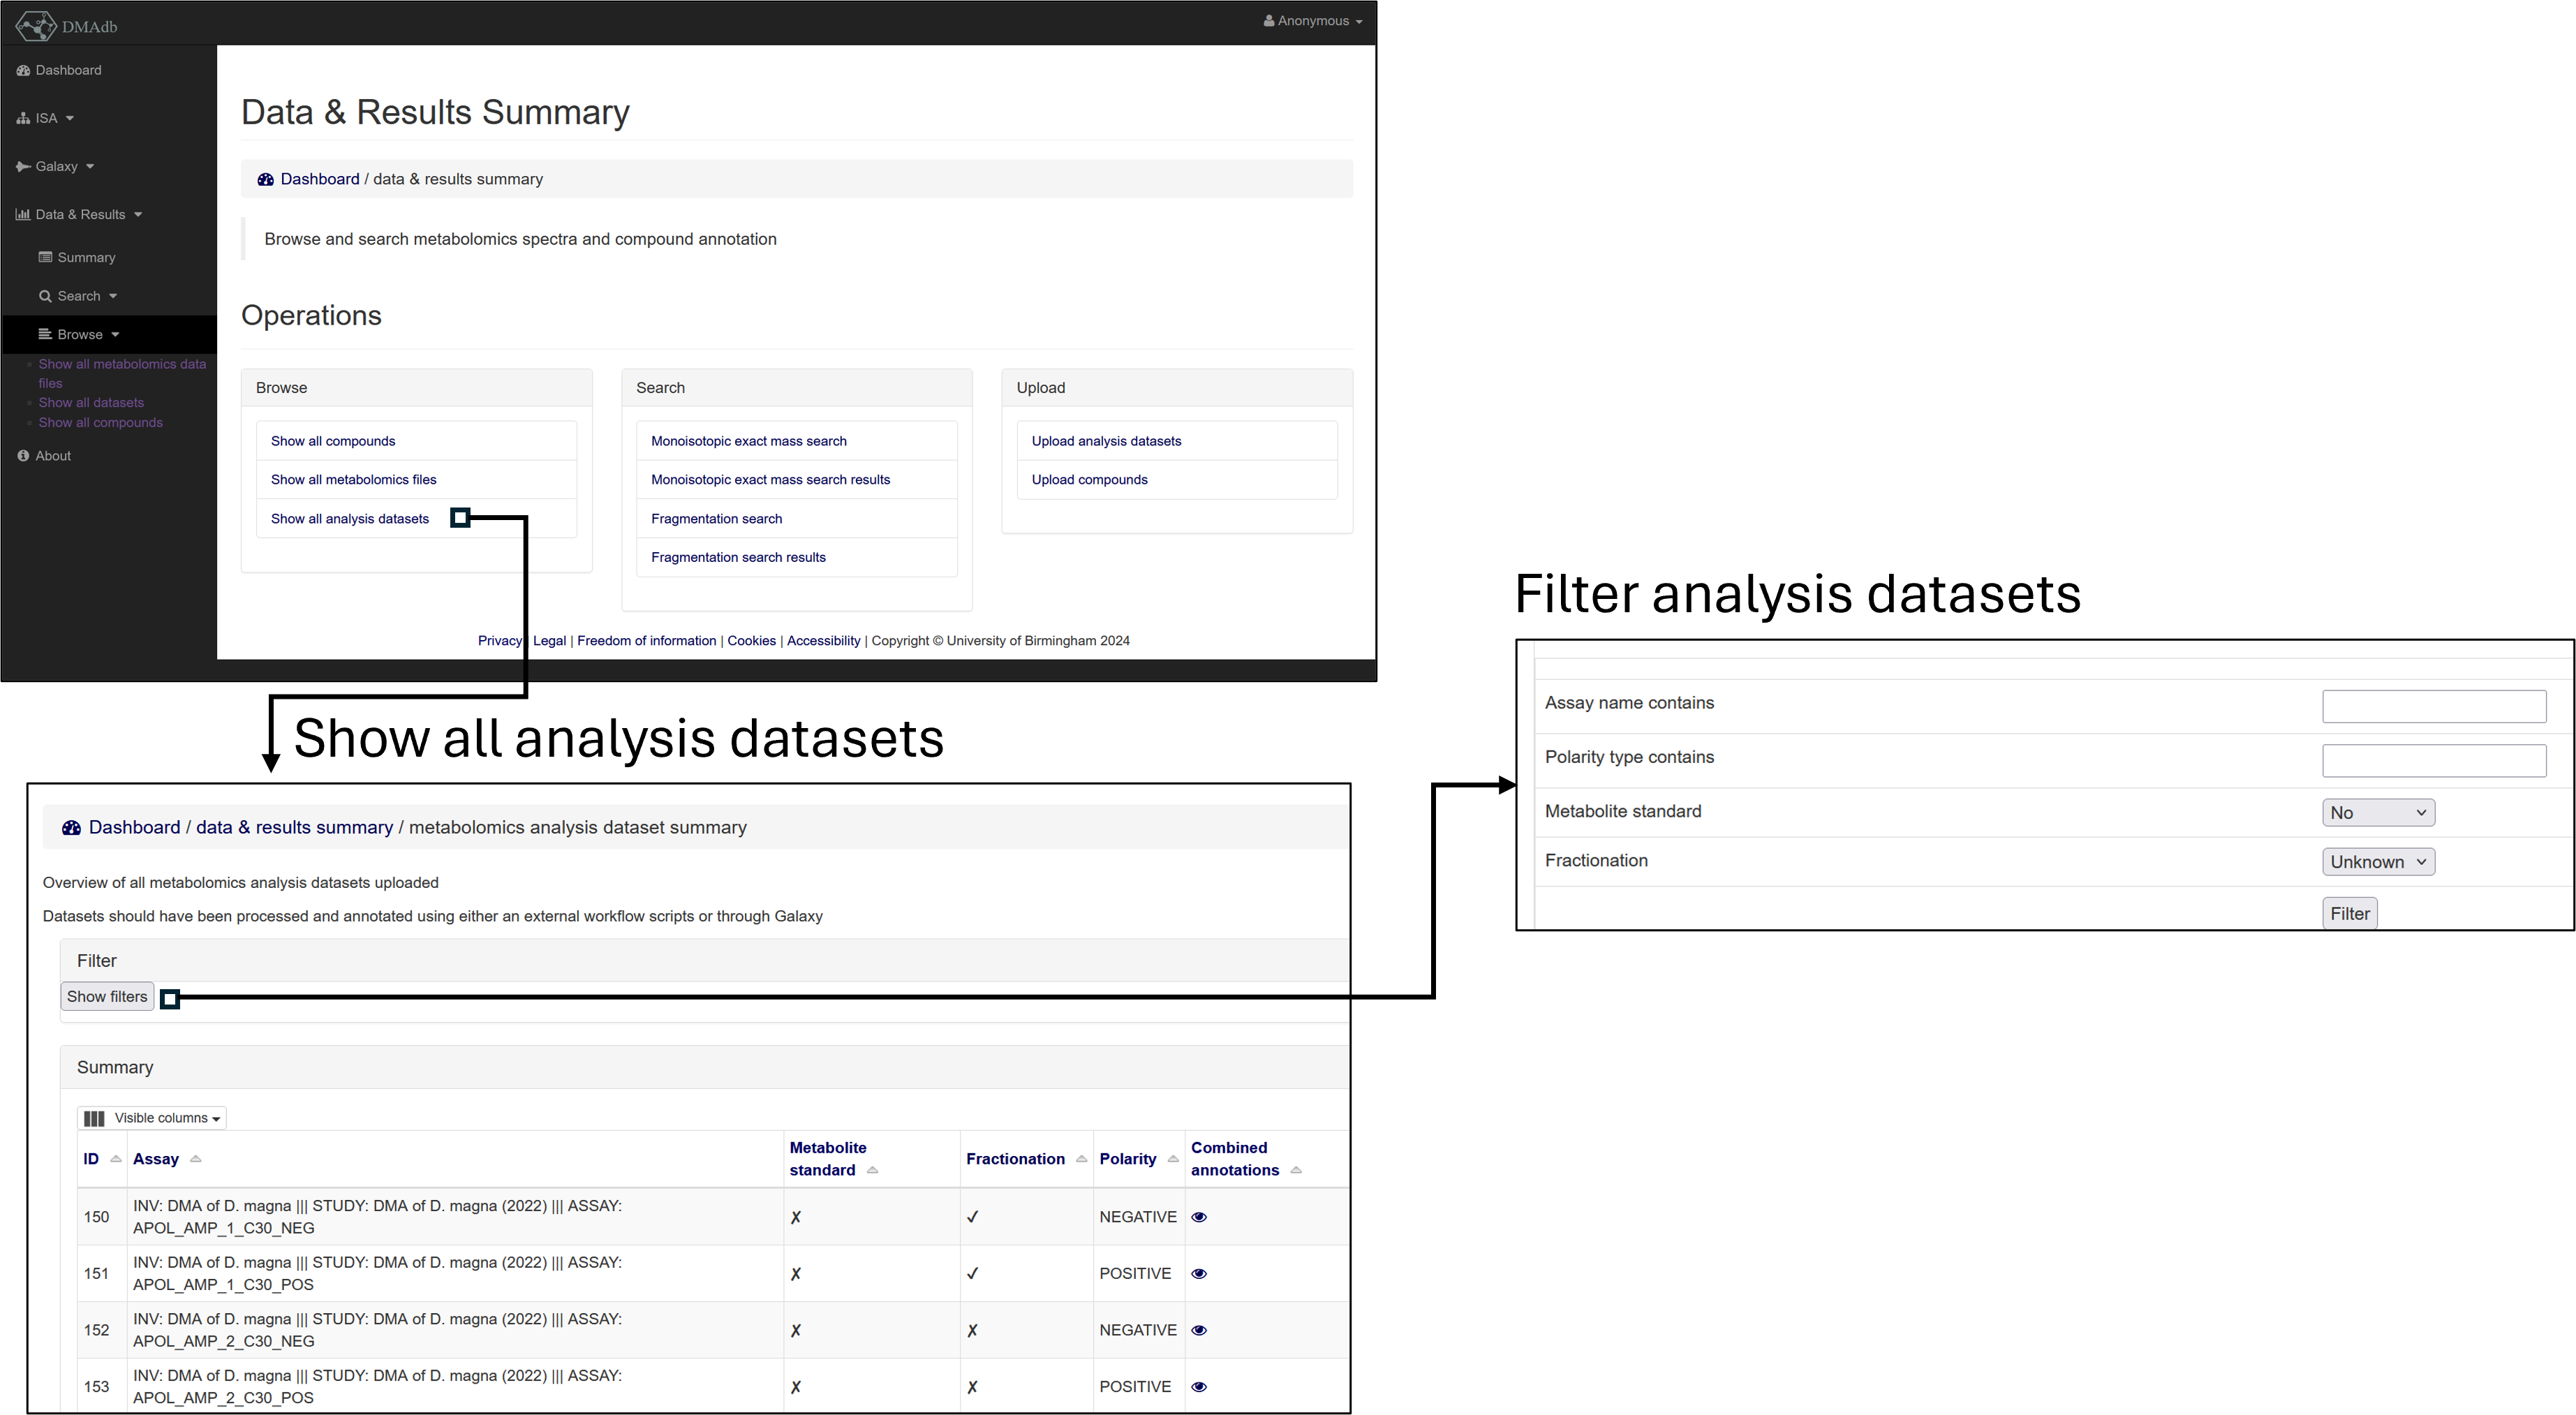Screen dimensions: 2576x1415
Task: Open Upload compounds link
Action: tap(1089, 479)
